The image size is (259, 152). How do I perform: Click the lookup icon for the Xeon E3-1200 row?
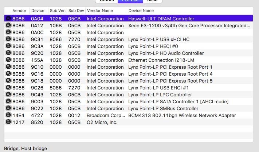tap(8, 25)
